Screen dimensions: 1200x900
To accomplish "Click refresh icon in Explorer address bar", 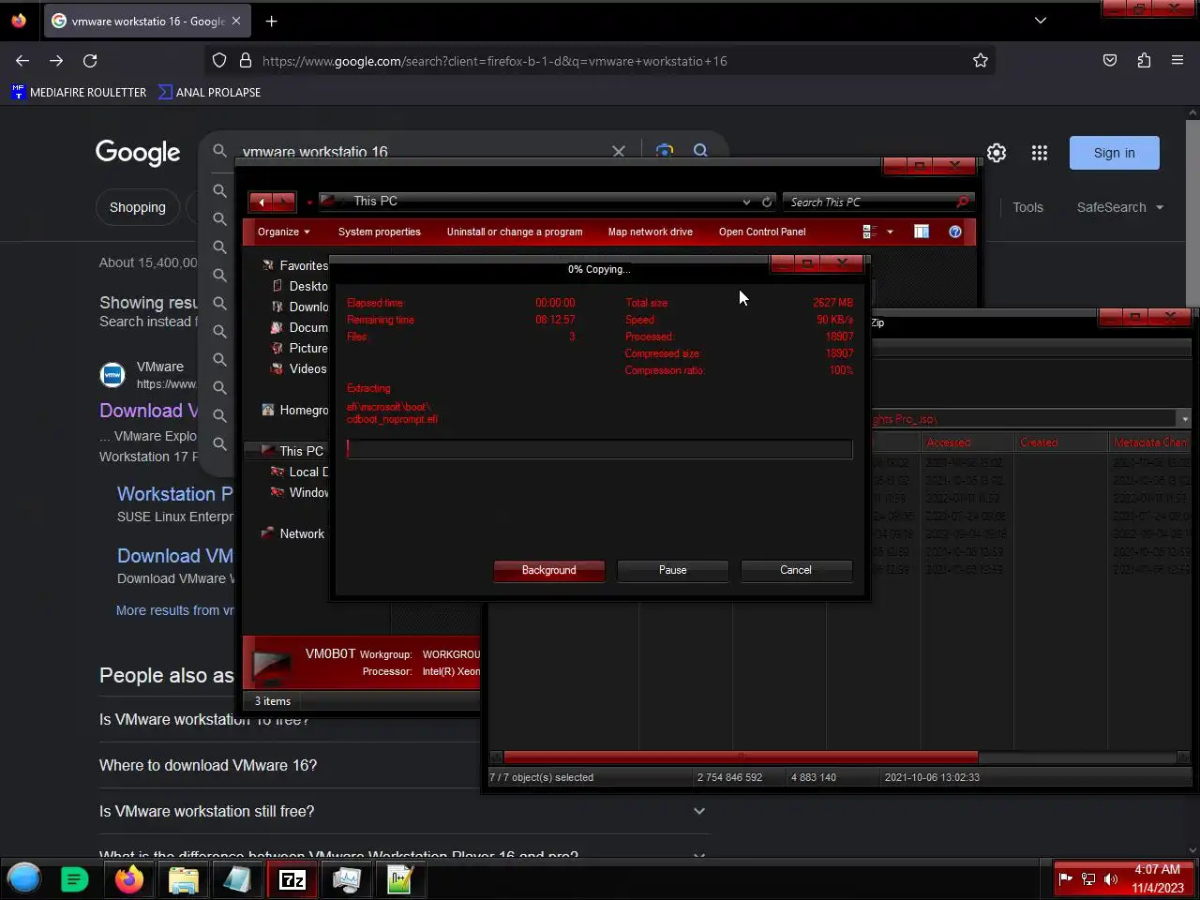I will tap(767, 202).
